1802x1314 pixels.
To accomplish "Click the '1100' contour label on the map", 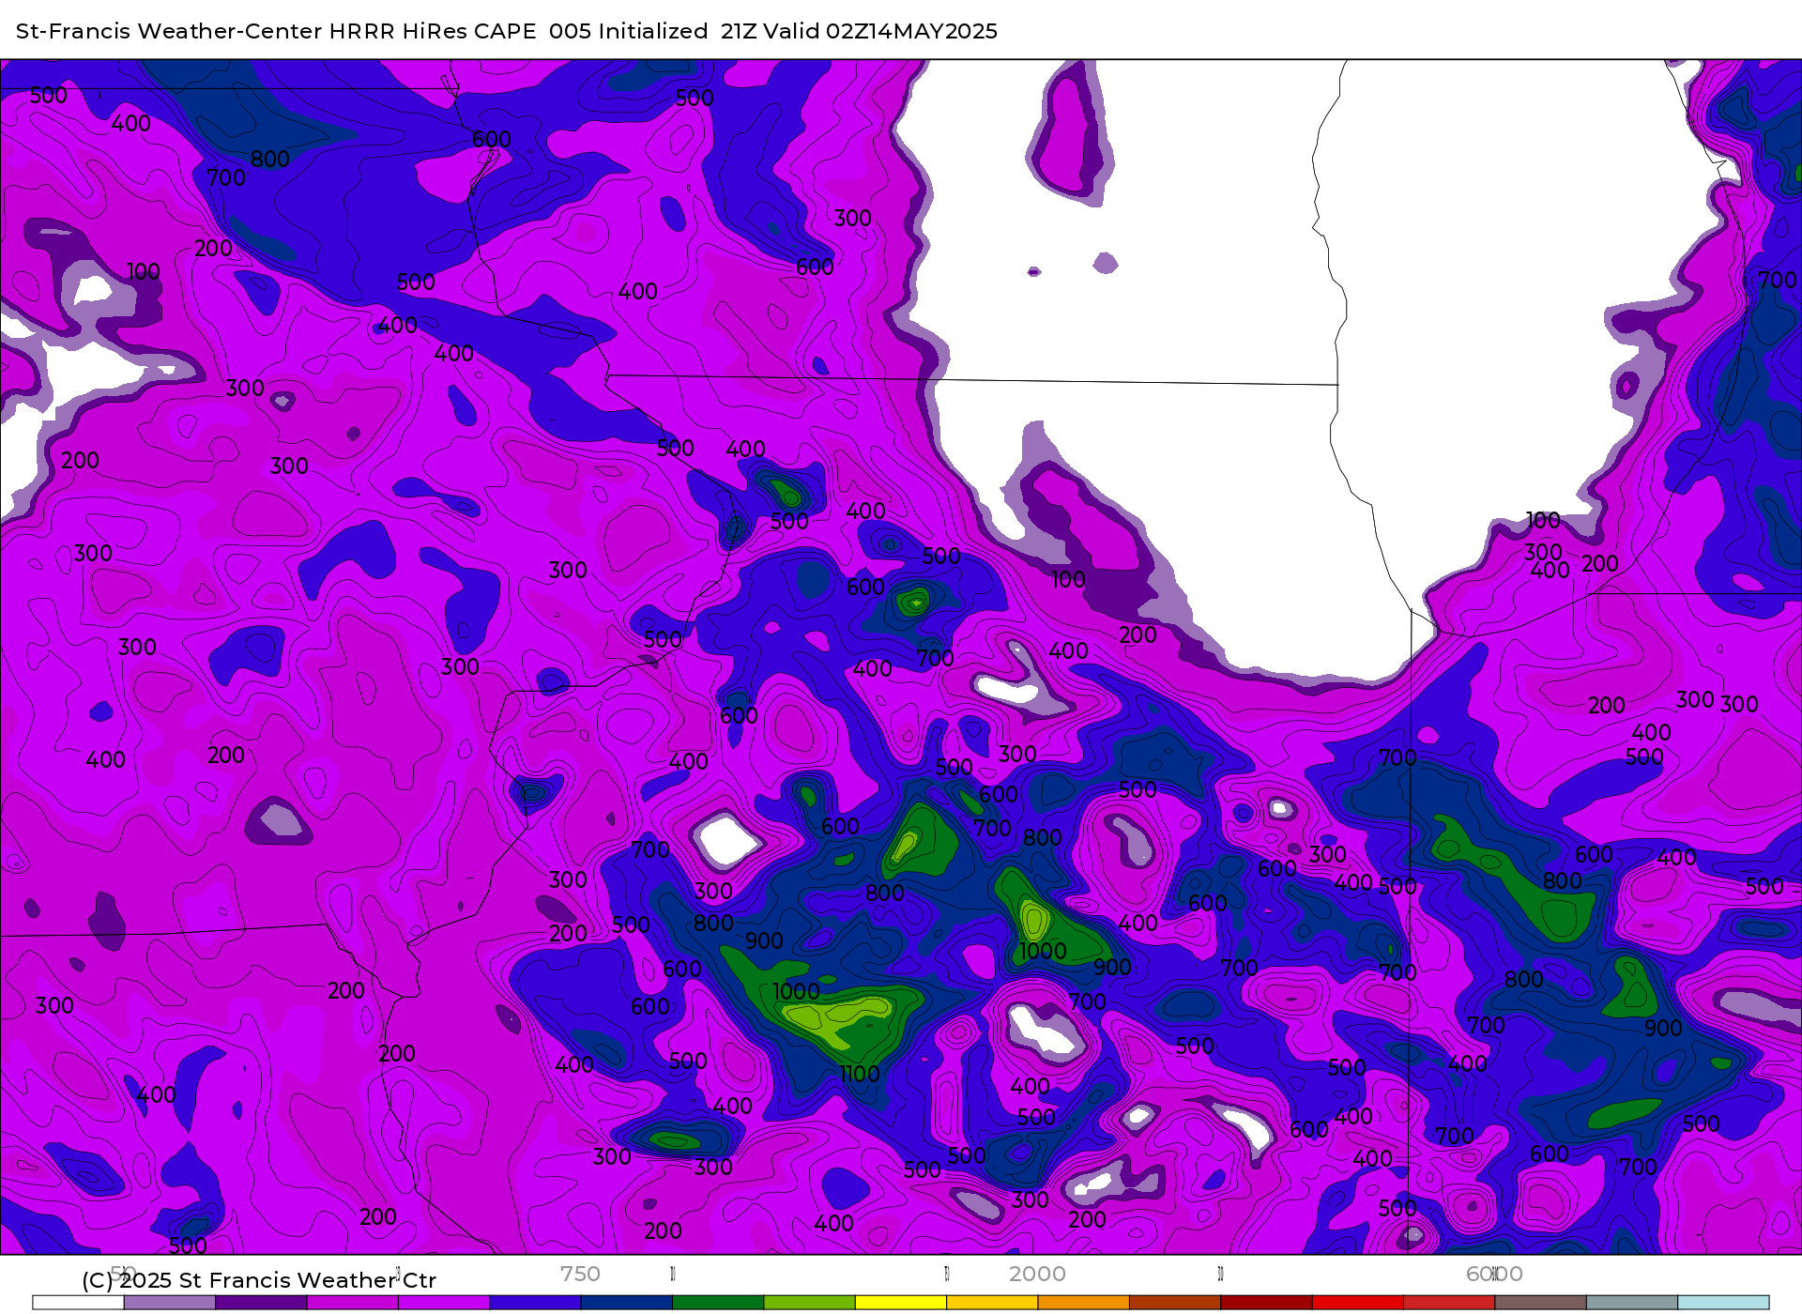I will pyautogui.click(x=860, y=1075).
